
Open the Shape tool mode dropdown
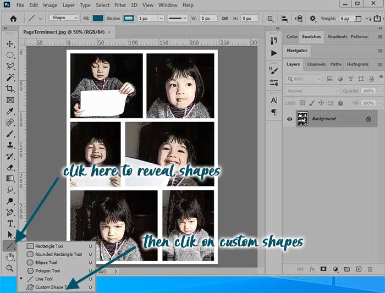(64, 18)
